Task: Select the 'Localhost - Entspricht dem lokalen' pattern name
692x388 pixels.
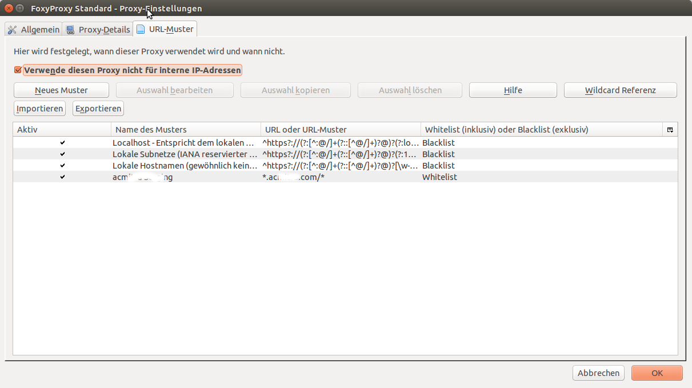Action: tap(183, 143)
